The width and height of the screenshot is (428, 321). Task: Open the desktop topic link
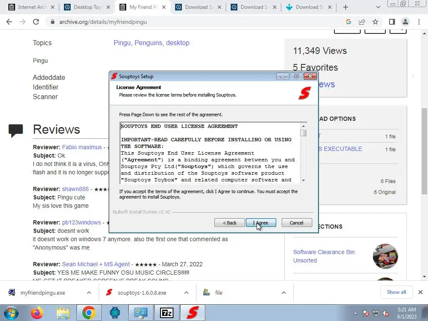[x=178, y=43]
